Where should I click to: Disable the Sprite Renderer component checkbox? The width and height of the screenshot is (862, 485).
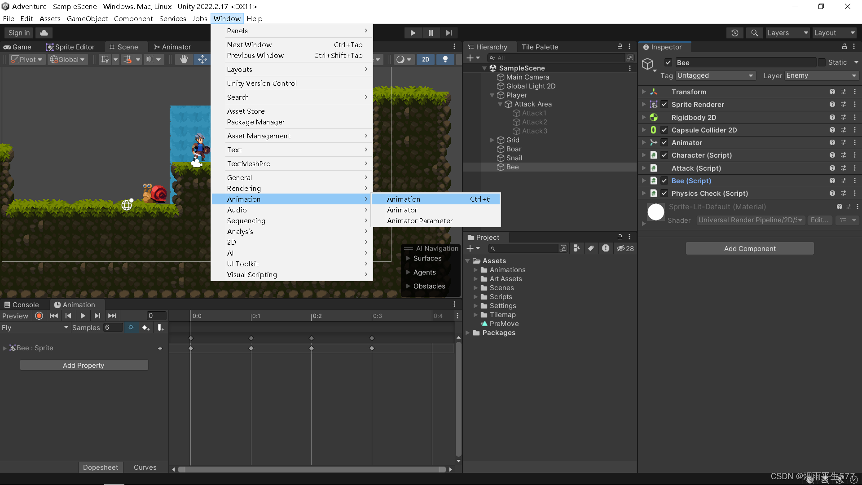pyautogui.click(x=664, y=104)
